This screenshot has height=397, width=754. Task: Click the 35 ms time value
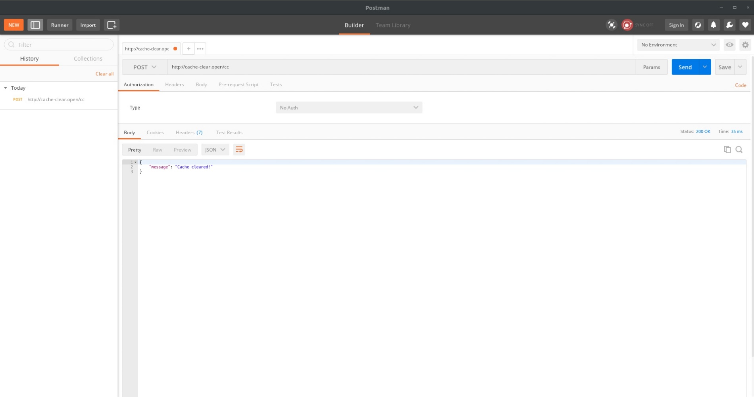pos(737,131)
